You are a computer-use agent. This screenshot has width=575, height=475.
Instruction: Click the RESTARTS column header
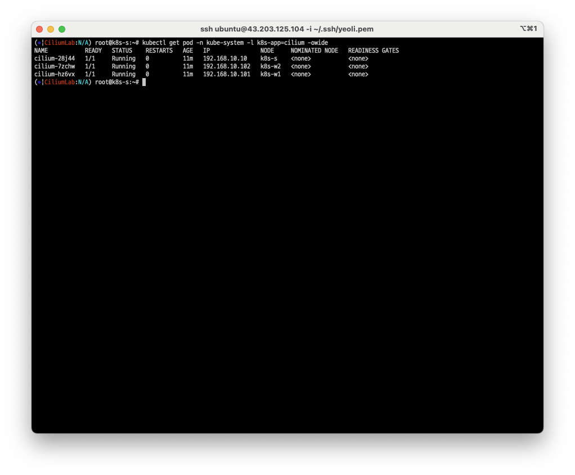[159, 51]
